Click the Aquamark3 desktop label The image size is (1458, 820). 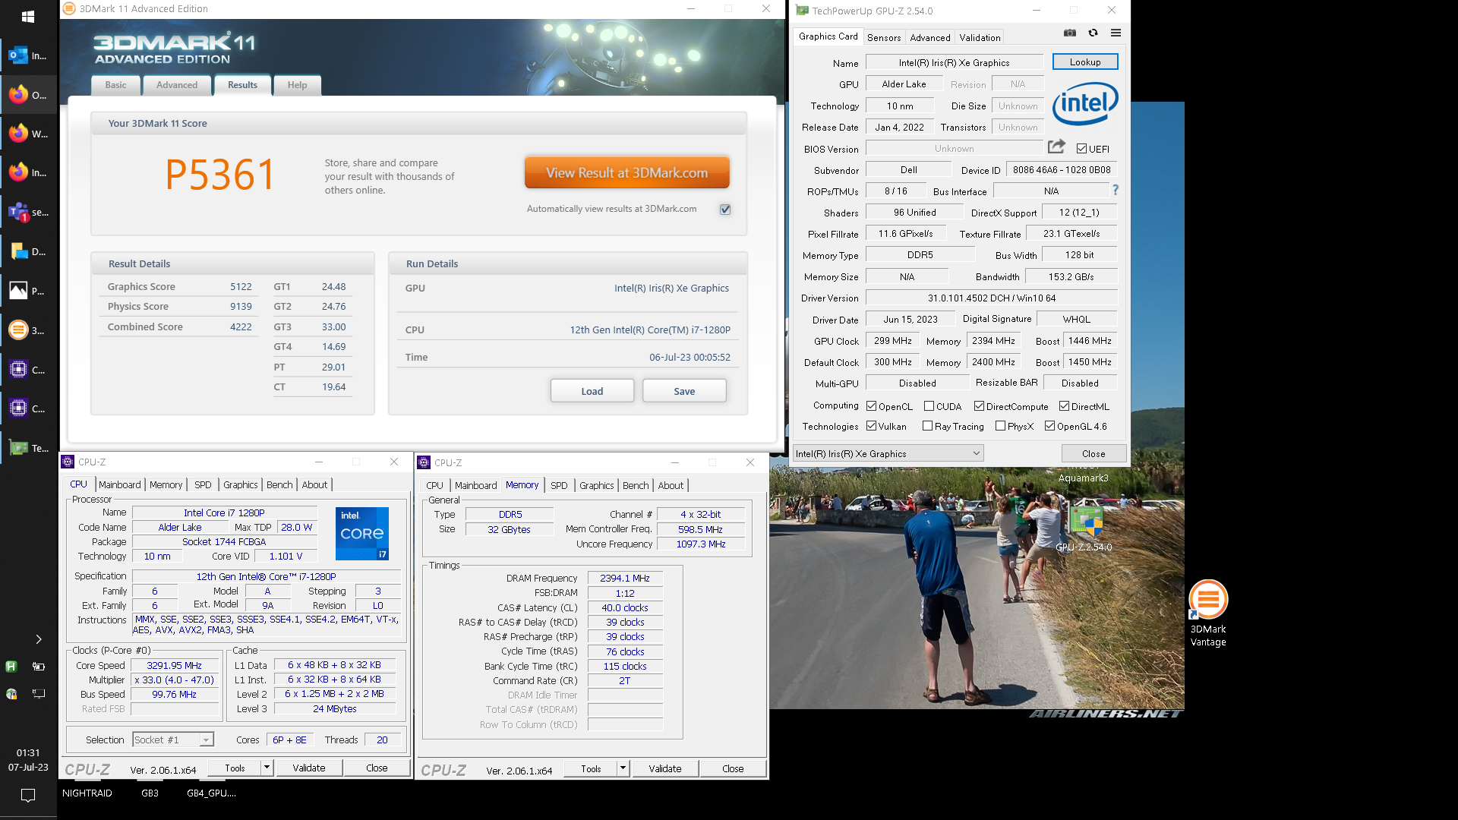(x=1084, y=478)
